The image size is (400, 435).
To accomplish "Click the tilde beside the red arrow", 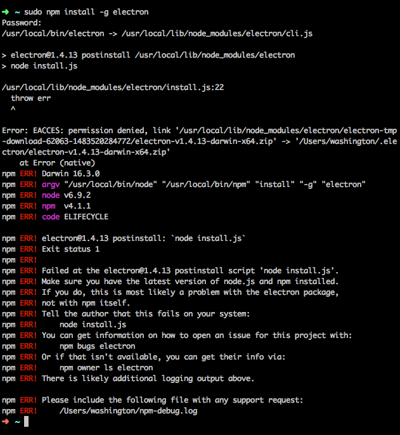I will 17,422.
